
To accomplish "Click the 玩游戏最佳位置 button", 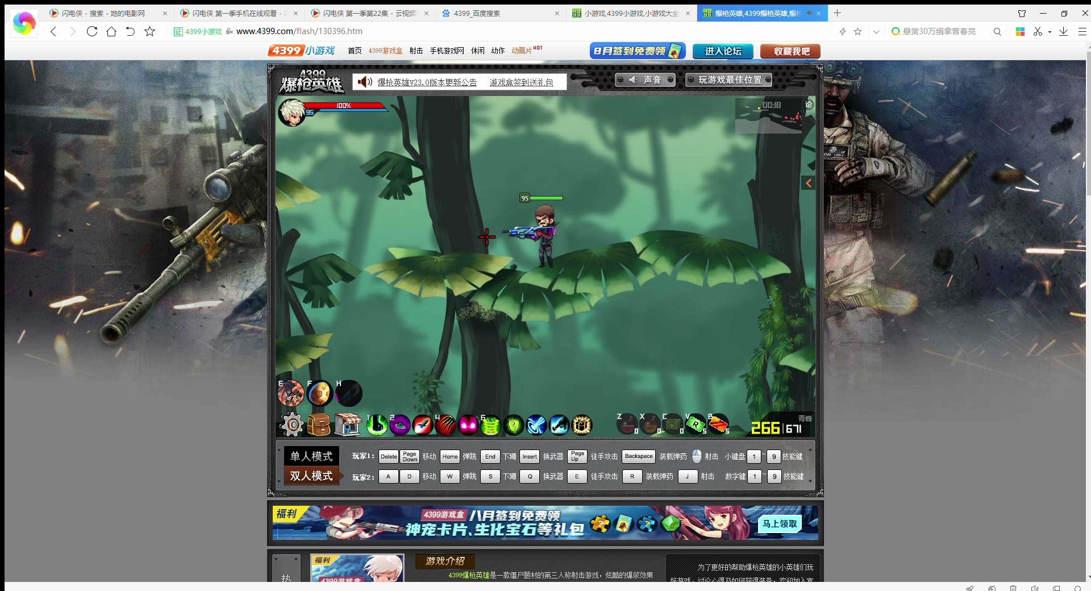I will tap(730, 80).
